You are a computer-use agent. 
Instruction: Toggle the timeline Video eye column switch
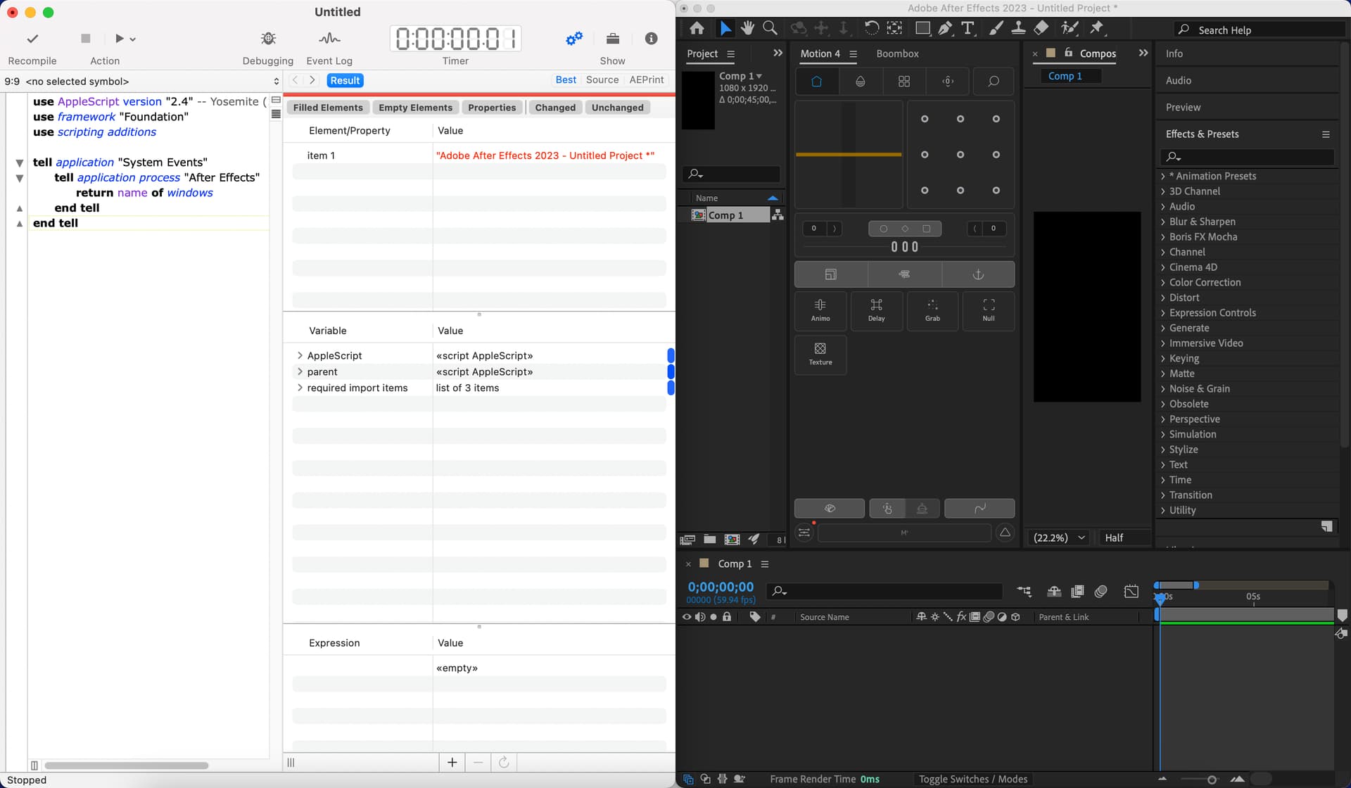pos(687,617)
